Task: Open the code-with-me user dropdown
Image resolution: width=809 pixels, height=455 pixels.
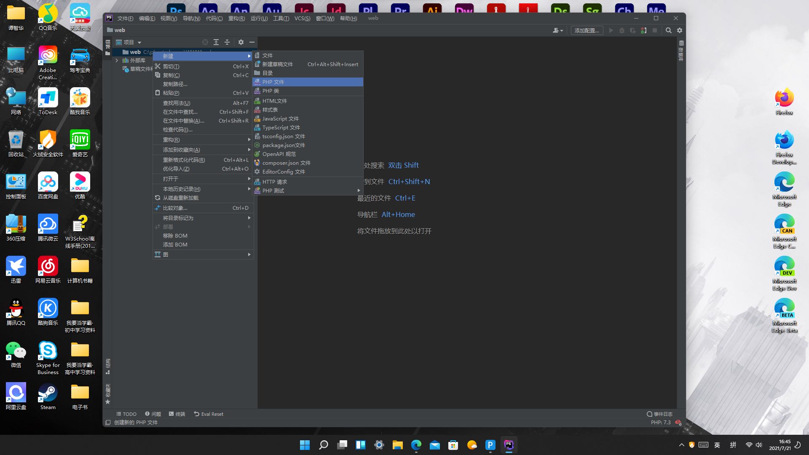Action: 557,30
